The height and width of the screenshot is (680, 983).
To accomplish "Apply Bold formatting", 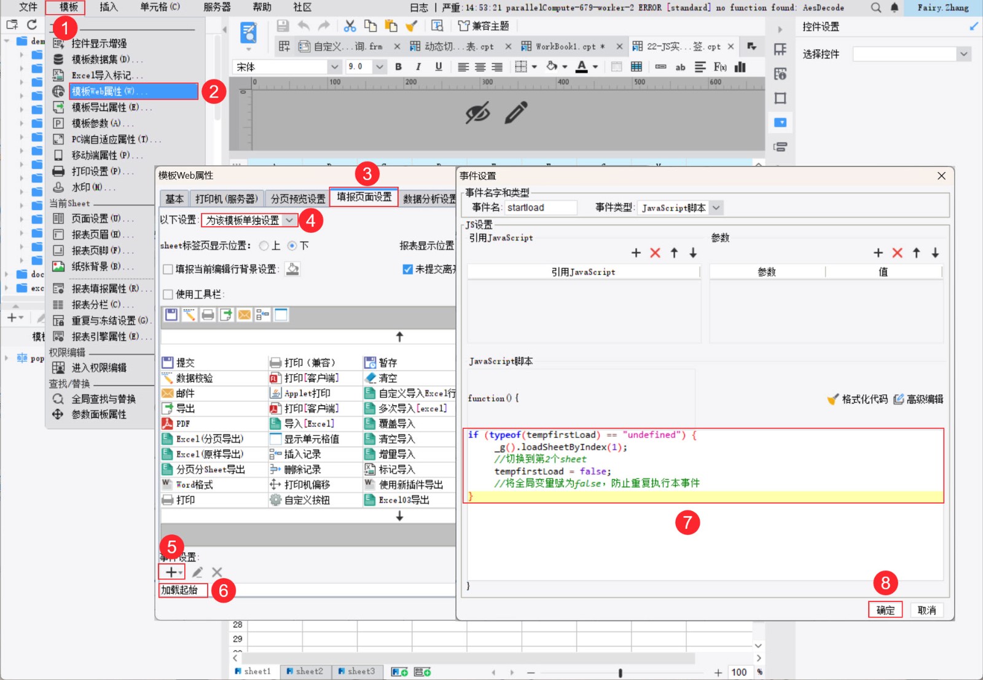I will pyautogui.click(x=399, y=67).
